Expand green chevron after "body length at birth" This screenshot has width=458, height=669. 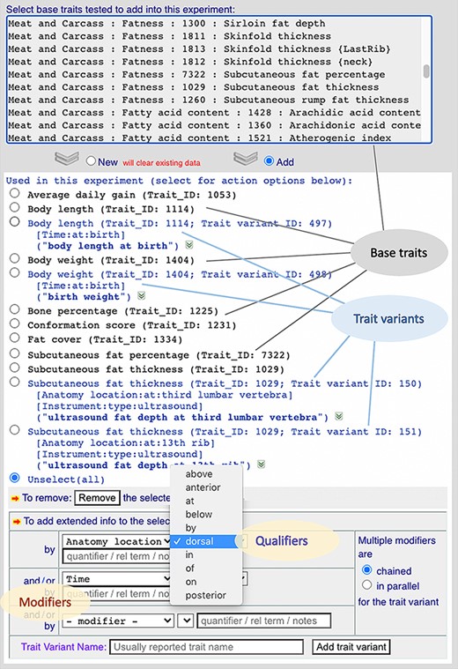pos(189,245)
